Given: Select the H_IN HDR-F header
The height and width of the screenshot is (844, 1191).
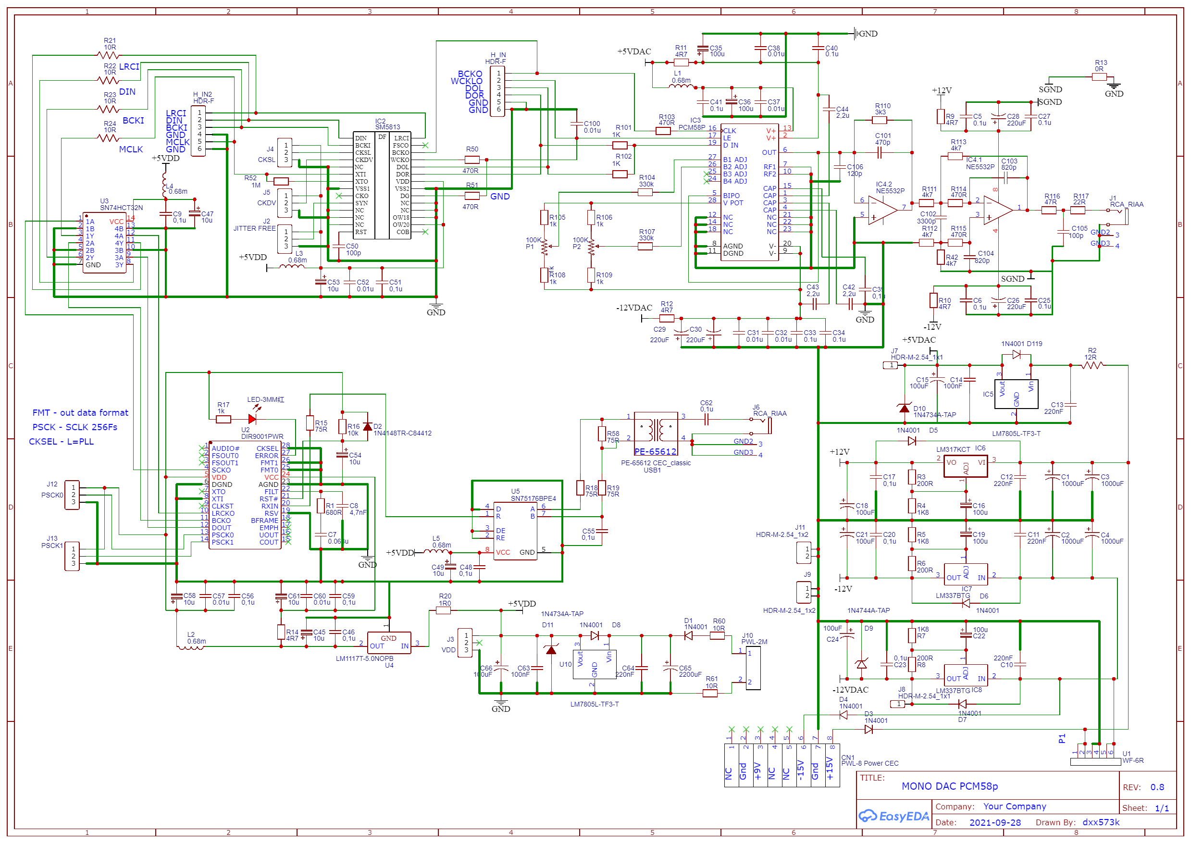Looking at the screenshot, I should pos(497,91).
